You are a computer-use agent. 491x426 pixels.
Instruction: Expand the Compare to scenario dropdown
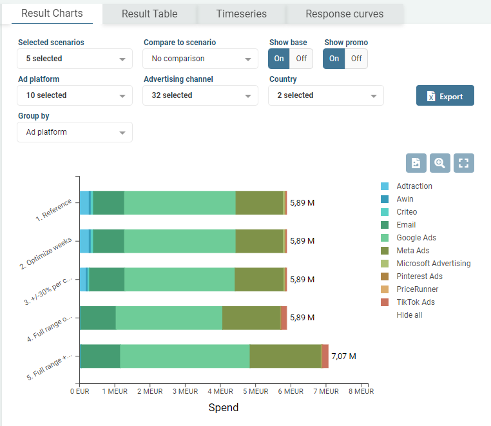click(x=200, y=59)
